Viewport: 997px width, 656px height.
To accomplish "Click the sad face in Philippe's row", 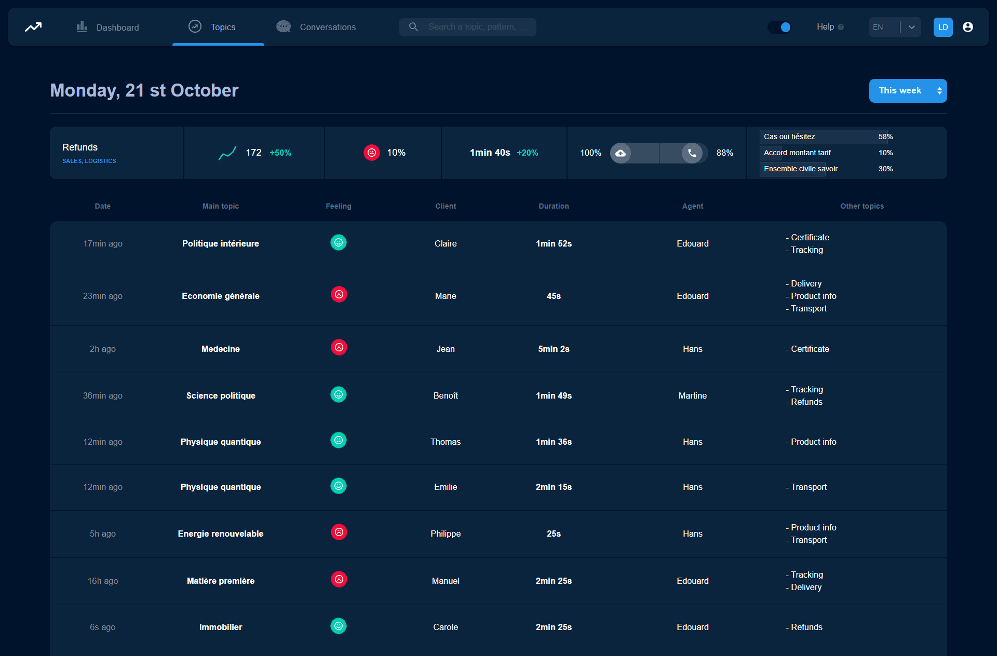I will 339,532.
